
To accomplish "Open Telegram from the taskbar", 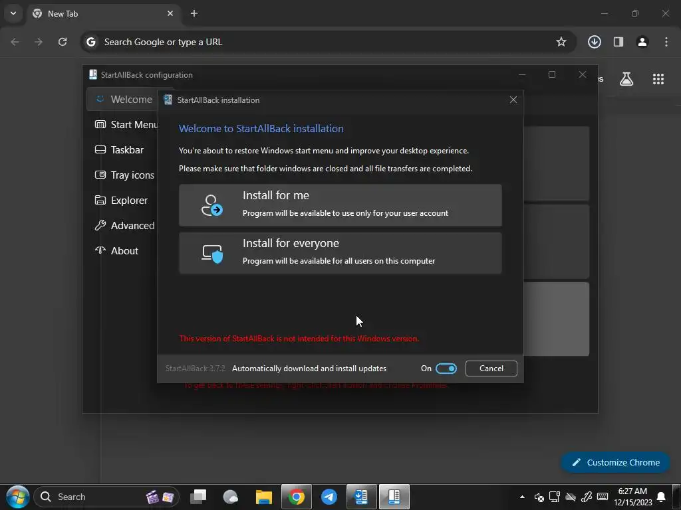I will (x=329, y=497).
